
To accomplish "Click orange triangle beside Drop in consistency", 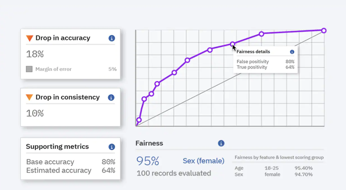I will (x=29, y=97).
